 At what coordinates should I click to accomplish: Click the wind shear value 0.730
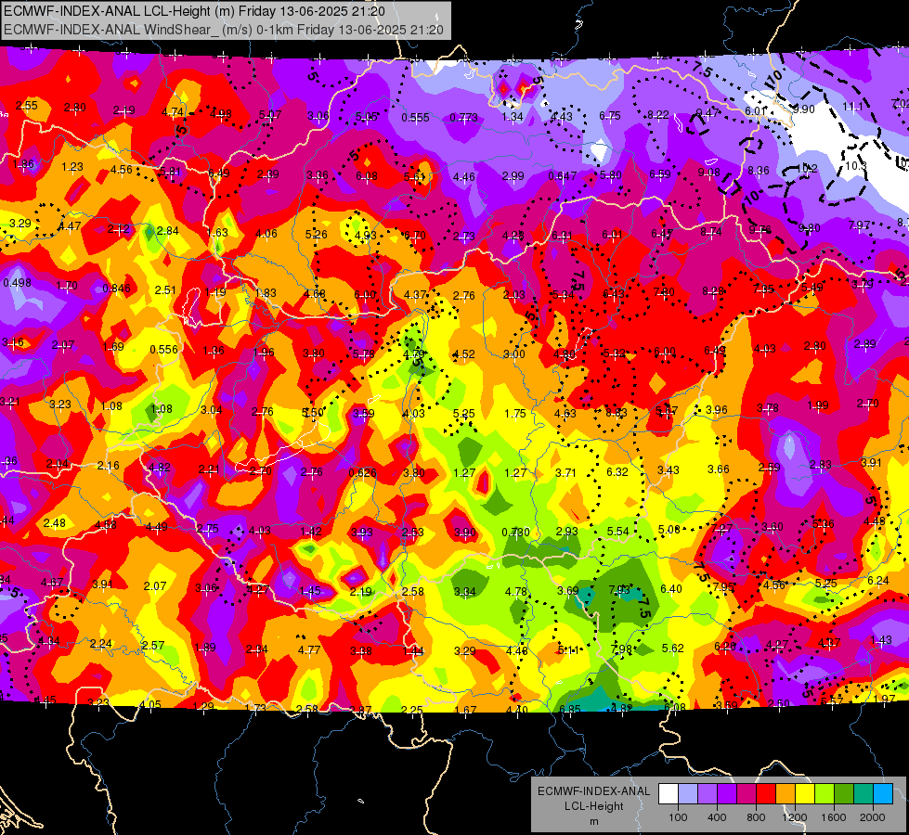[x=515, y=533]
